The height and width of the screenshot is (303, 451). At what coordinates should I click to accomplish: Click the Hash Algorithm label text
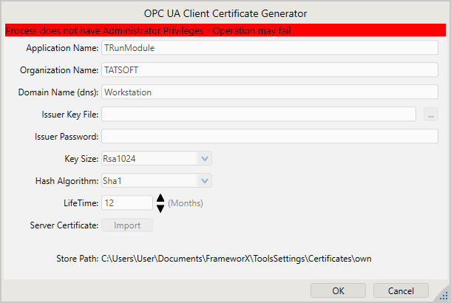coord(67,180)
